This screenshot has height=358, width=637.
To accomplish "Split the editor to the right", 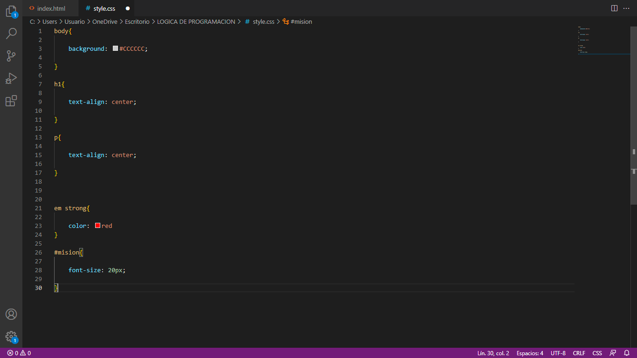I will (615, 8).
